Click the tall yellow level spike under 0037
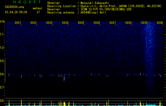This screenshot has width=166, height=106. pyautogui.click(x=108, y=103)
